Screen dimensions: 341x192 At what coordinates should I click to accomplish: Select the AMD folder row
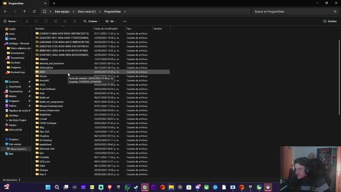coord(102,72)
